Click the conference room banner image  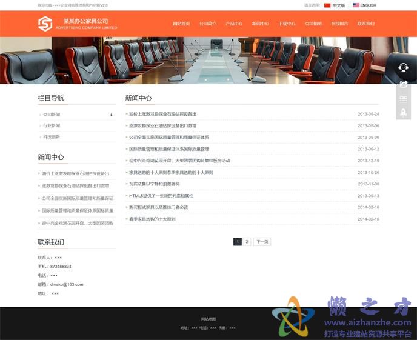click(208, 61)
